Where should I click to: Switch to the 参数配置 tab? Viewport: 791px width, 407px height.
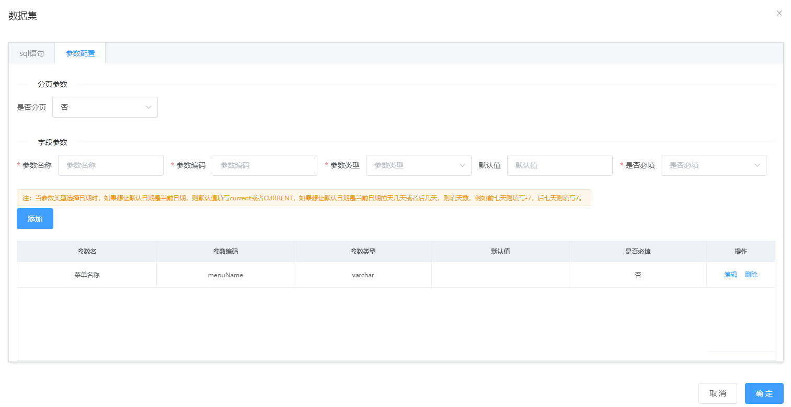pos(80,52)
